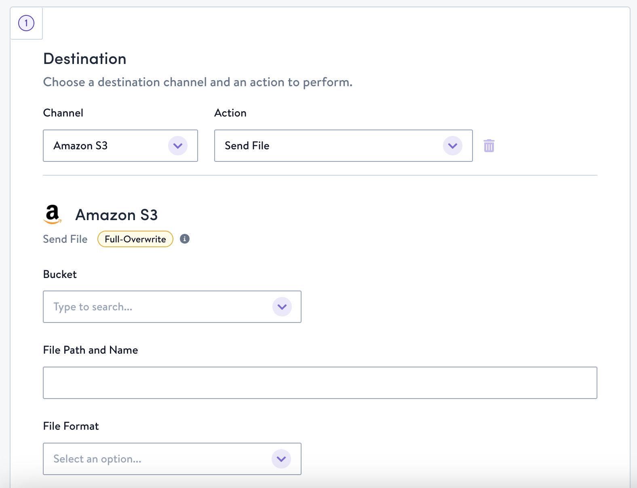
Task: Click the File Path and Name input field
Action: pos(320,383)
